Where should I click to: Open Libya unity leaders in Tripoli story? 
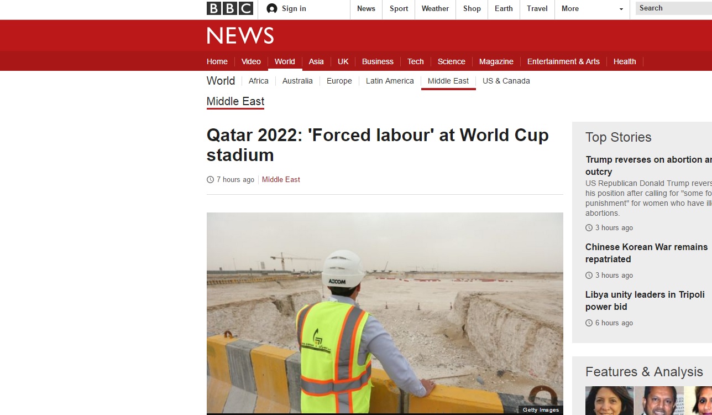[645, 300]
